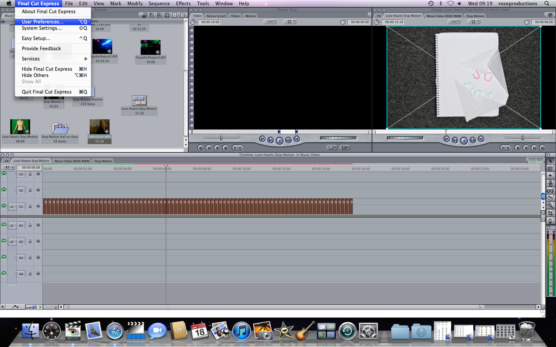
Task: Expand the Services submenu
Action: [53, 59]
